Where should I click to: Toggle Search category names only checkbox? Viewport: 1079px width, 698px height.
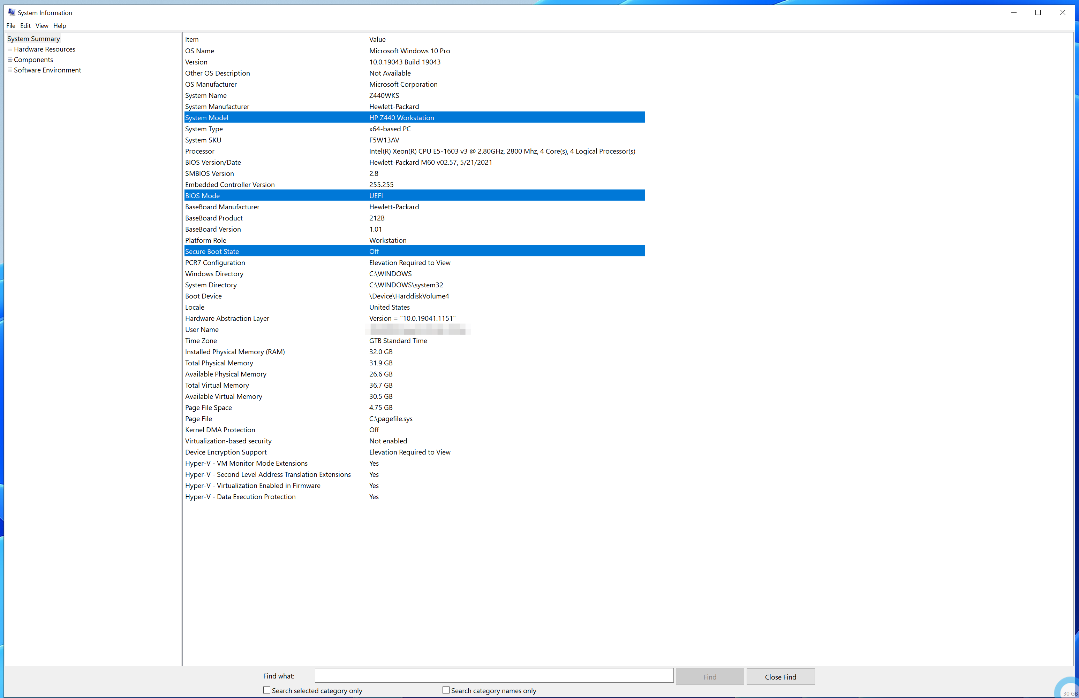click(x=446, y=690)
